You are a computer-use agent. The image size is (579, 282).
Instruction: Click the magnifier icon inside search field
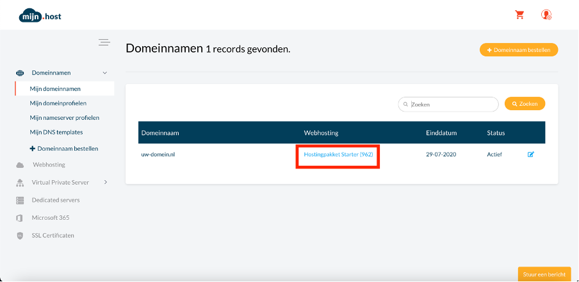coord(405,104)
